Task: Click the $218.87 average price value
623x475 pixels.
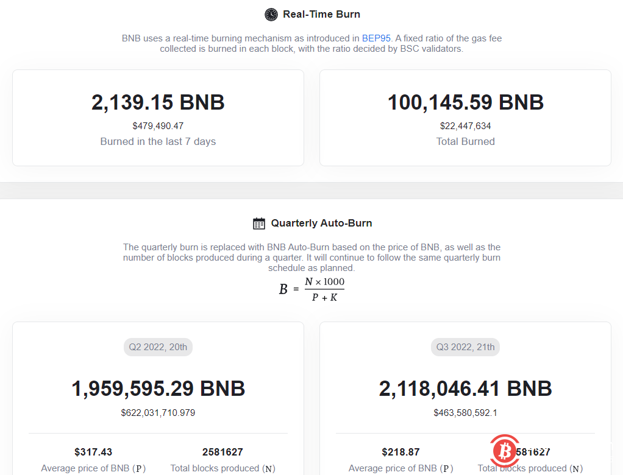Action: pos(400,452)
